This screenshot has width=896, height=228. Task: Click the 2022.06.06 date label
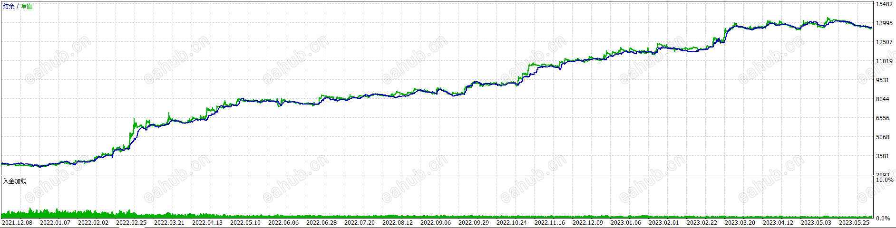pos(283,223)
